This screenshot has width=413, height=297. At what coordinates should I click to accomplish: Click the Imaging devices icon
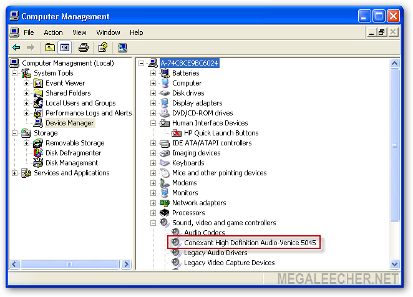coord(165,153)
